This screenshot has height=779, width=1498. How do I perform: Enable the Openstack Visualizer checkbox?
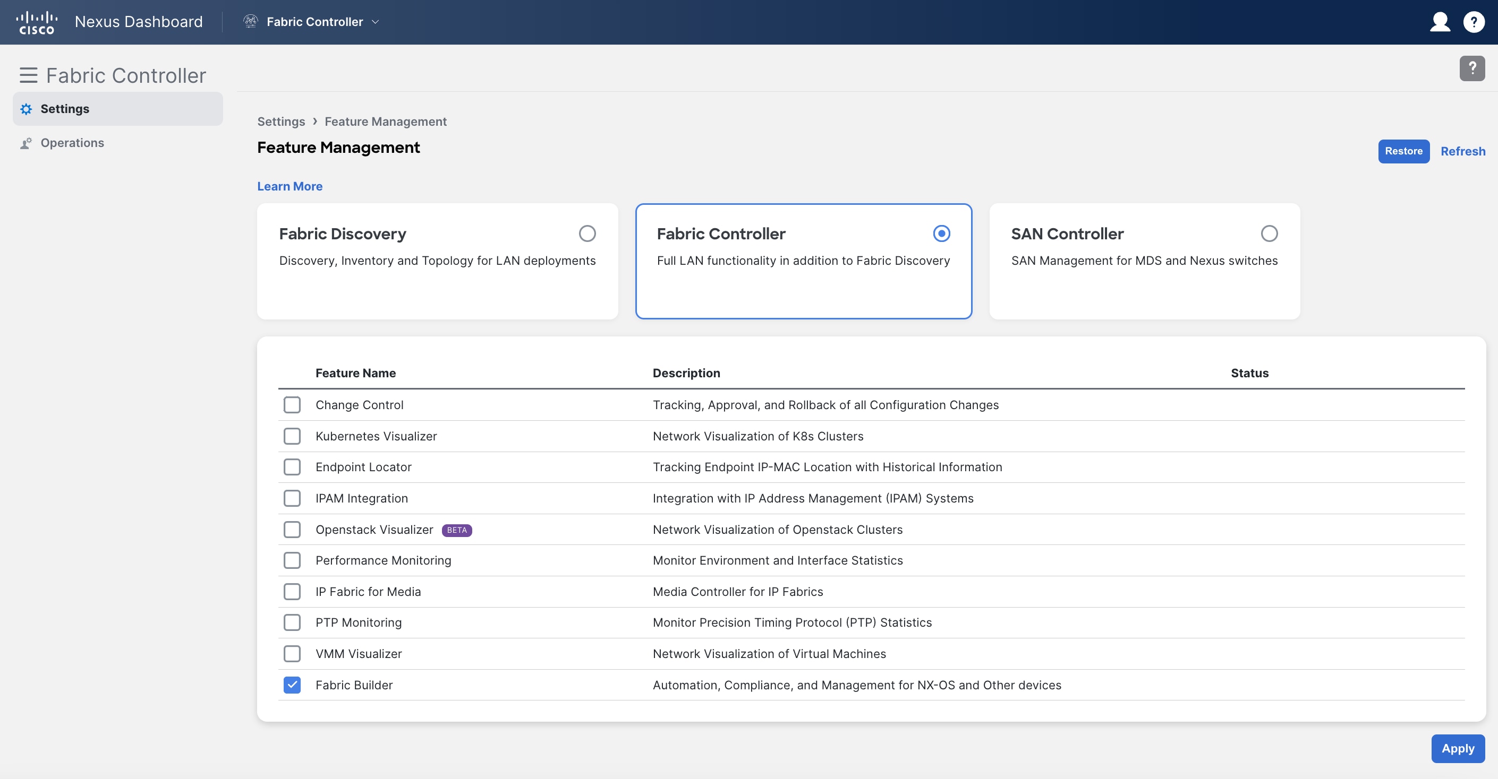tap(292, 530)
